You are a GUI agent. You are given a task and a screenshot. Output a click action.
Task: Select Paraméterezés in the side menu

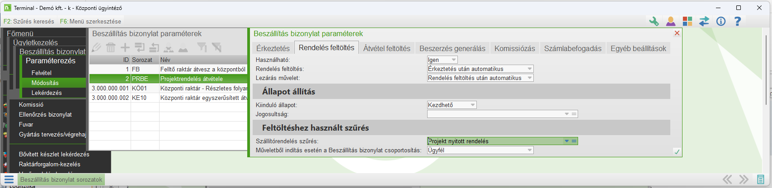point(51,61)
